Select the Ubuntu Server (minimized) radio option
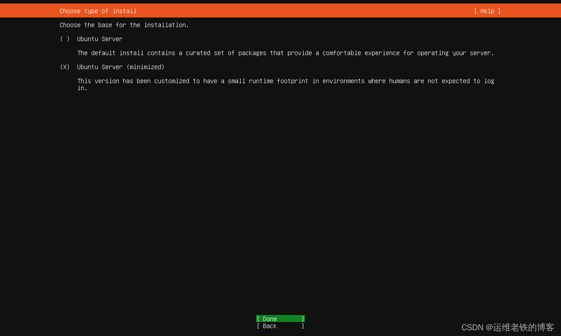This screenshot has height=336, width=561. 65,67
